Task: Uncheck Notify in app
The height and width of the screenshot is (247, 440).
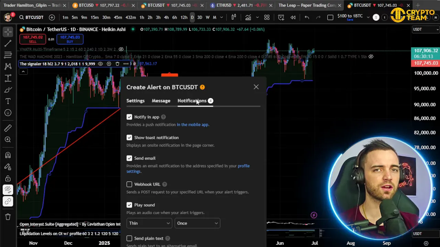Action: point(129,117)
